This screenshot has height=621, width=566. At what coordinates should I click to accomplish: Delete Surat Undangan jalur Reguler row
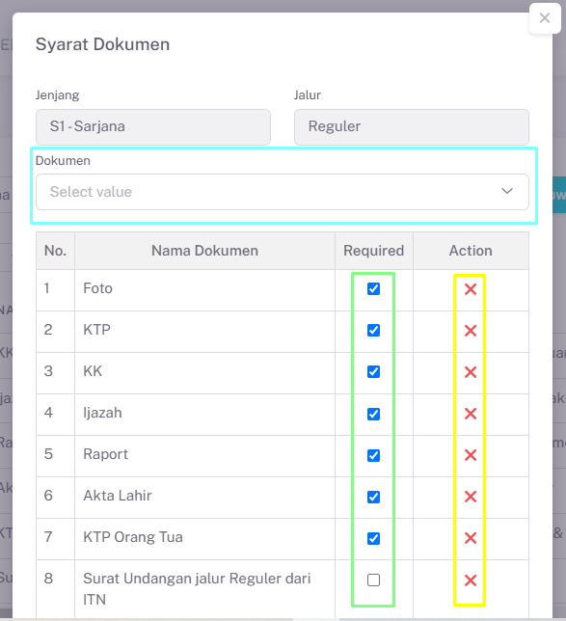click(471, 580)
